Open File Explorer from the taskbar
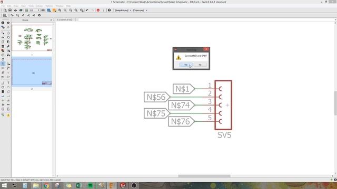The image size is (337, 189). 36,185
